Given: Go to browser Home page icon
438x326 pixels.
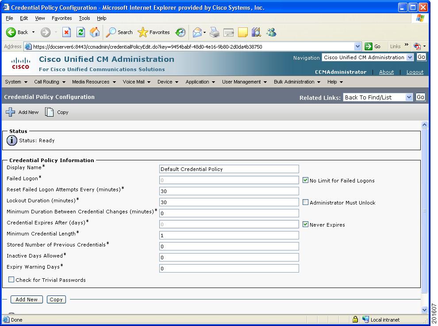Looking at the screenshot, I should click(95, 32).
